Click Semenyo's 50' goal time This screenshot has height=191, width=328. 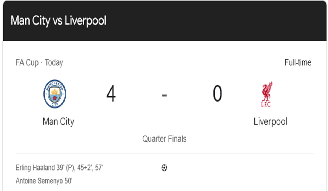tap(68, 181)
